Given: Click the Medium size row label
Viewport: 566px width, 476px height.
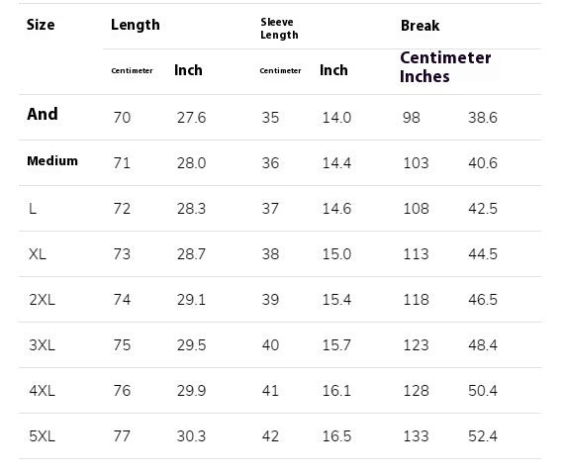Looking at the screenshot, I should pyautogui.click(x=52, y=161).
